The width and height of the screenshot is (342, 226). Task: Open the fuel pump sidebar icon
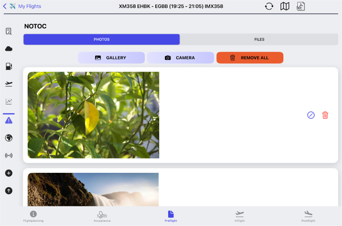click(x=9, y=66)
